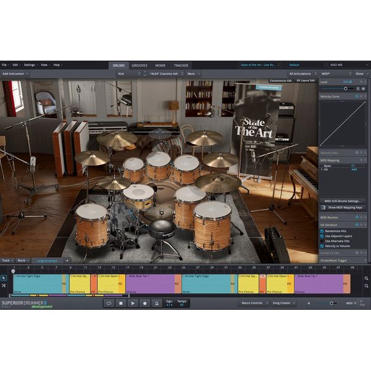Select the arrow pointer tool

pyautogui.click(x=4, y=278)
